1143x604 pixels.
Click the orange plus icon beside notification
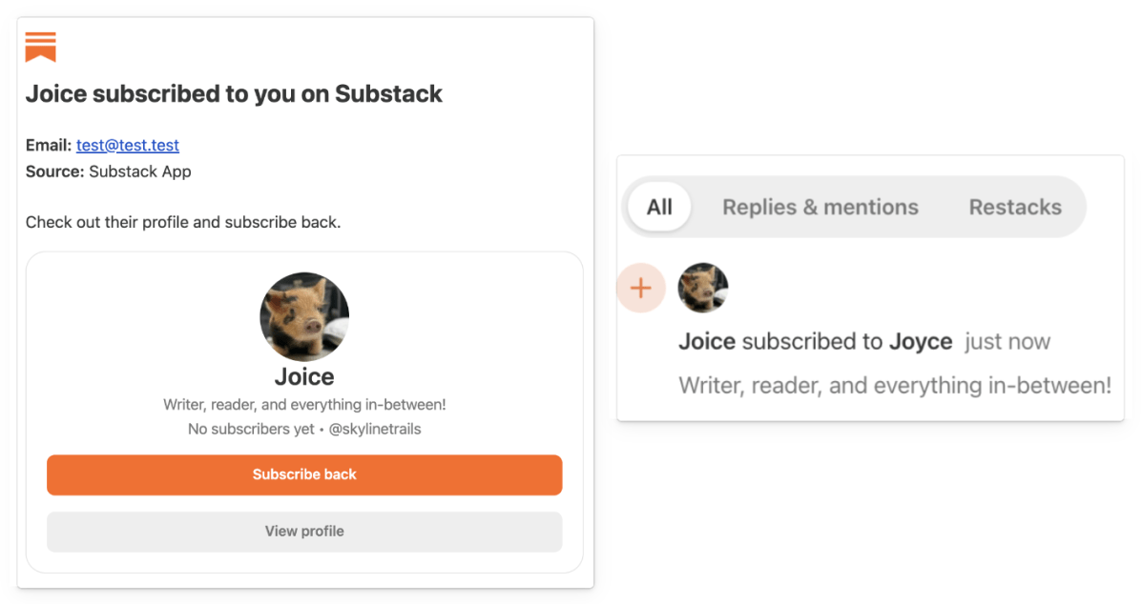click(641, 288)
